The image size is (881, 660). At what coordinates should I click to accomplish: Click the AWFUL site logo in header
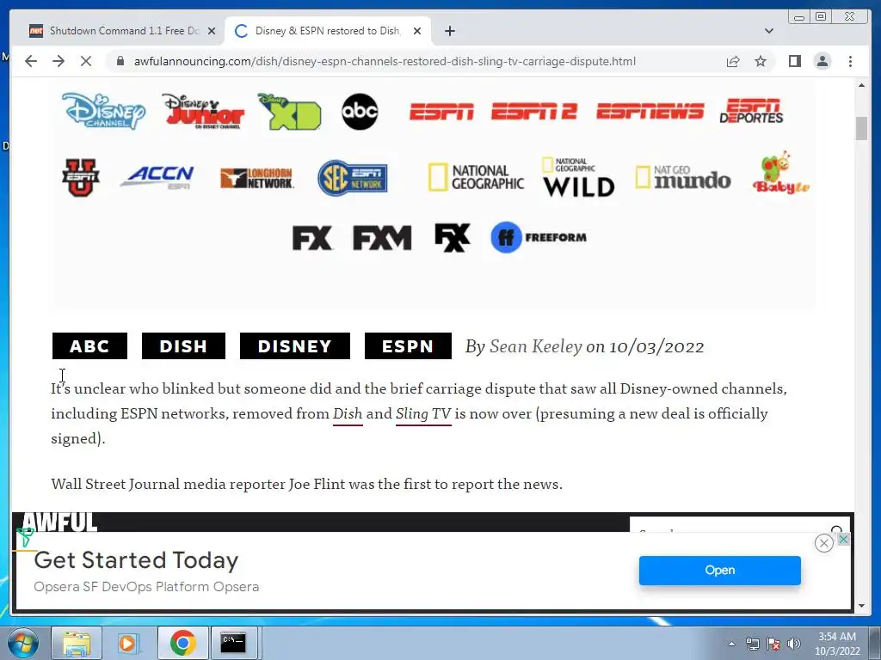coord(59,522)
